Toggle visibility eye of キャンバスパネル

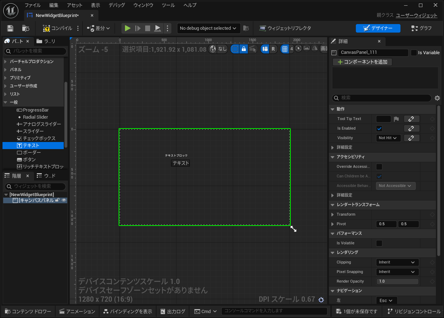(x=64, y=200)
